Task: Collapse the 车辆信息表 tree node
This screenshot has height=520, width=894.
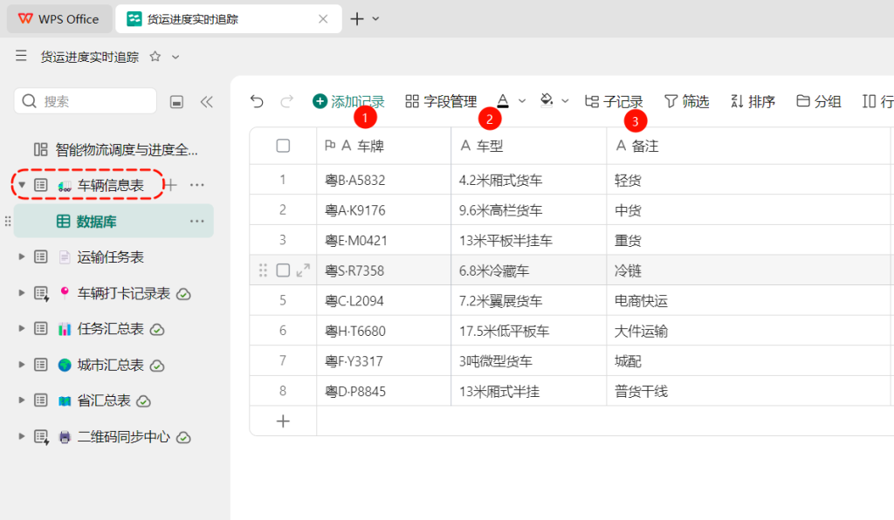Action: 22,185
